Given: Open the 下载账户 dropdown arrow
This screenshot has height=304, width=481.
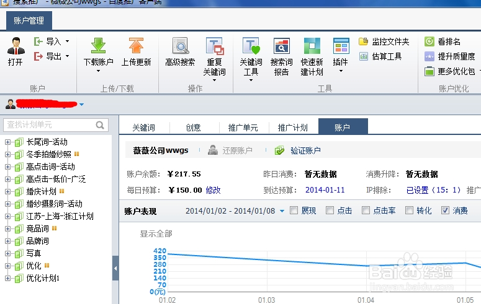Looking at the screenshot, I should point(98,71).
